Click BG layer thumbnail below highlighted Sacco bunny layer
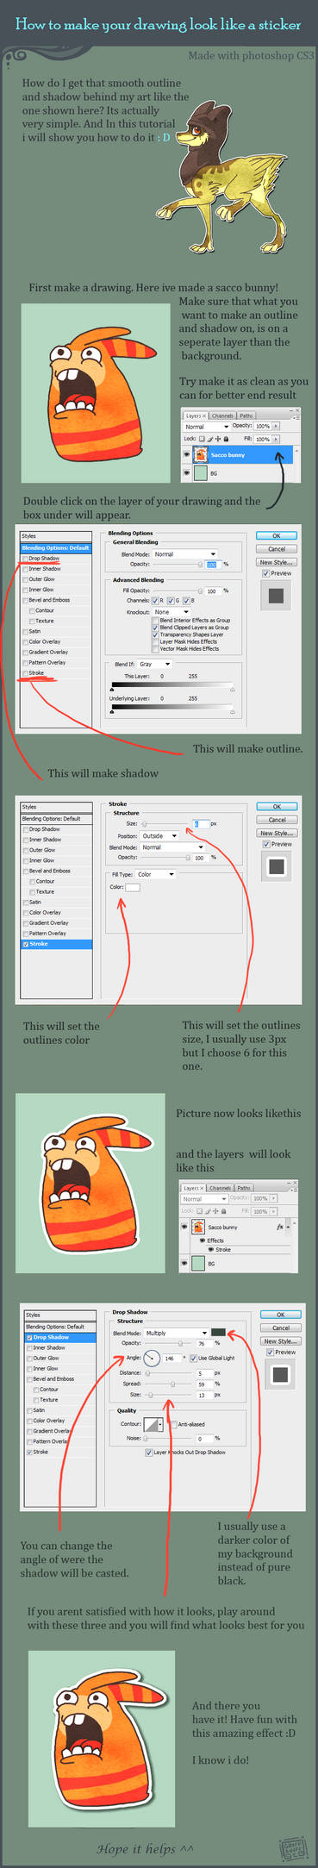The image size is (318, 1868). pos(201,473)
